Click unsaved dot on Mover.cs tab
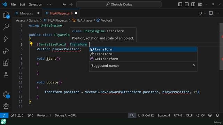Screen dimensions: 223x125 pyautogui.click(x=38, y=13)
